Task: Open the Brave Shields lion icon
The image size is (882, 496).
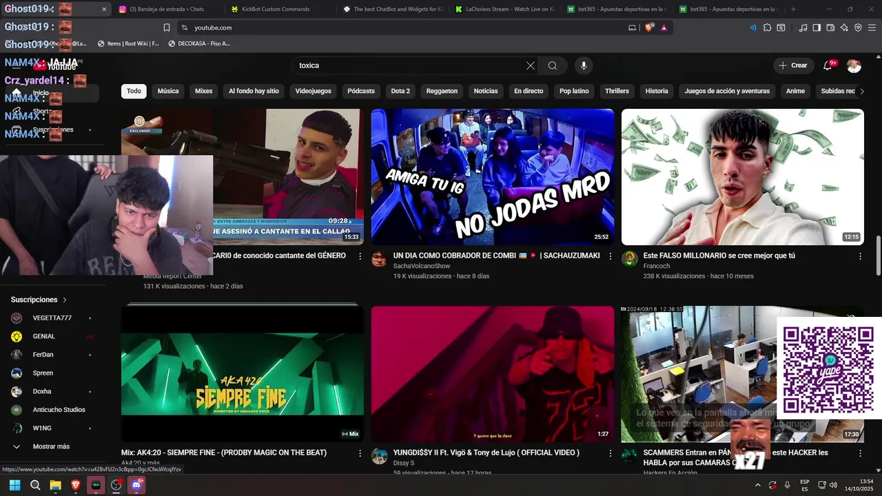Action: [x=648, y=28]
